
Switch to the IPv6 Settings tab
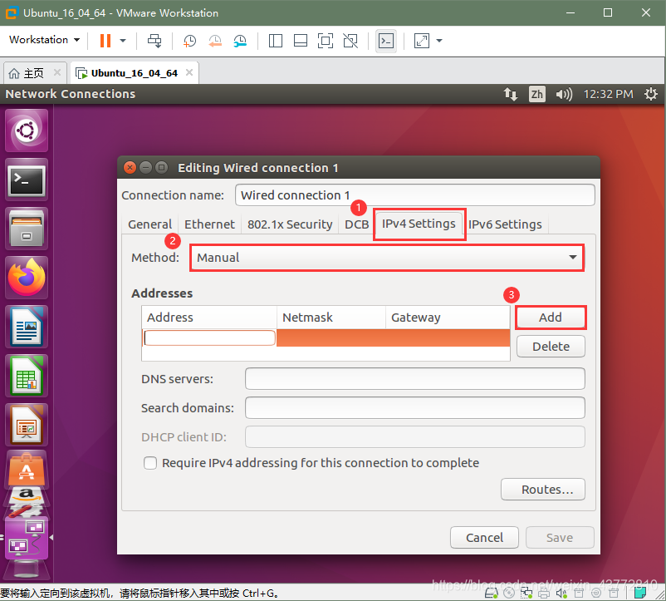coord(505,224)
